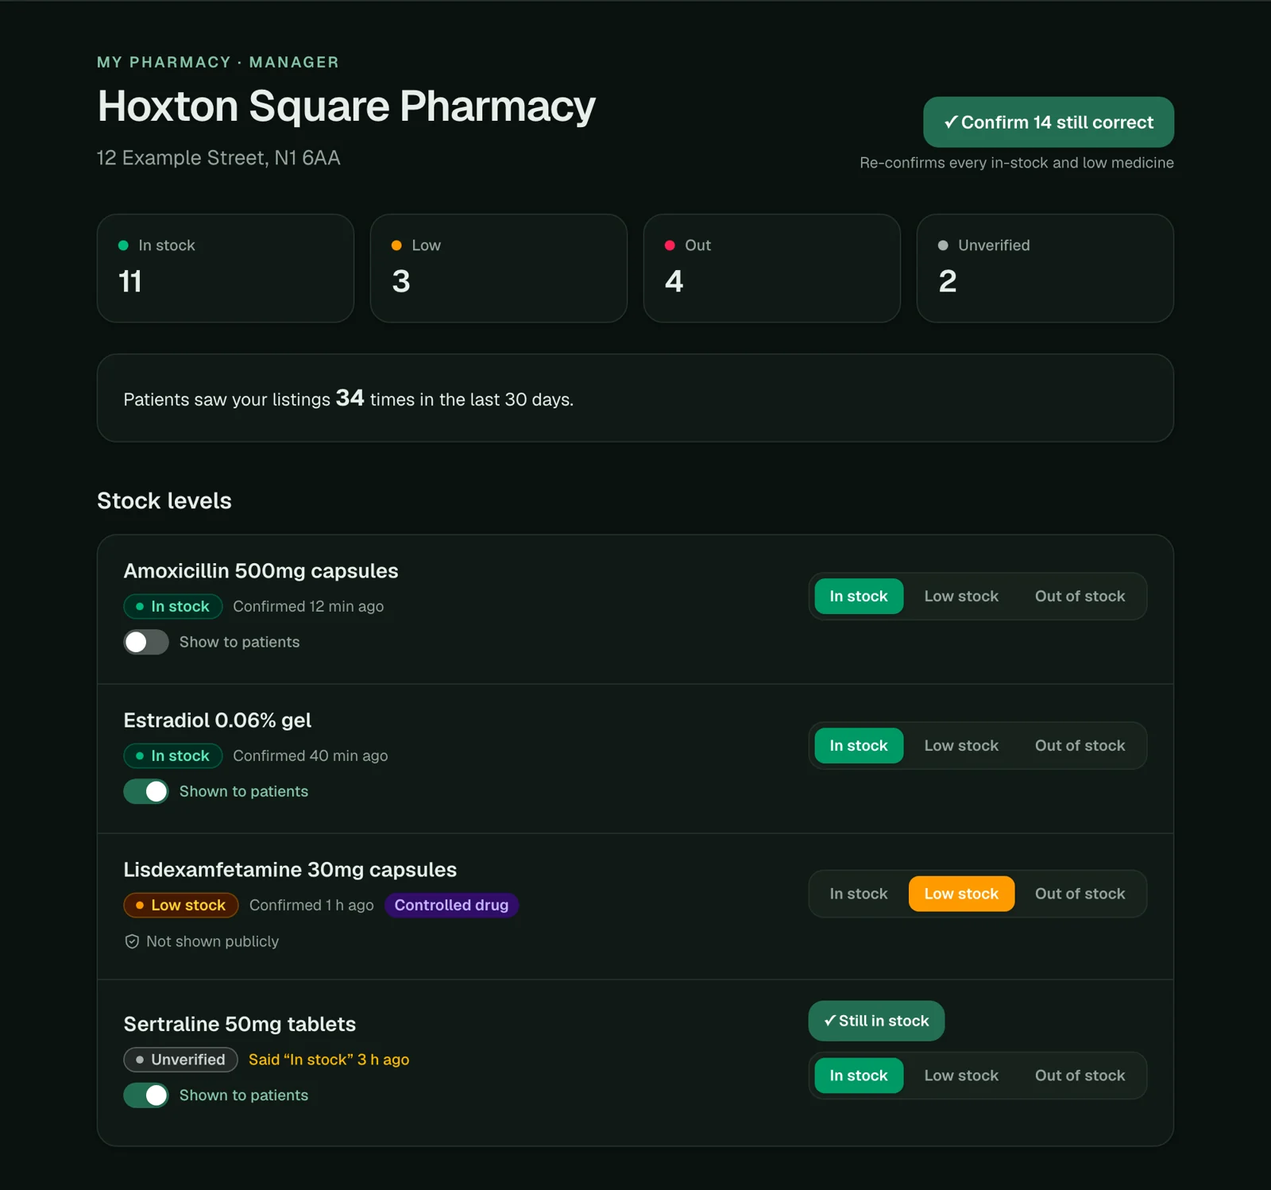Click the Controlled drug badge
Image resolution: width=1271 pixels, height=1190 pixels.
pyautogui.click(x=451, y=906)
